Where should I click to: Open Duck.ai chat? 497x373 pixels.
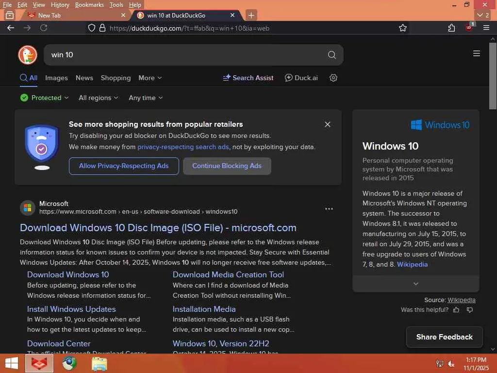click(301, 78)
